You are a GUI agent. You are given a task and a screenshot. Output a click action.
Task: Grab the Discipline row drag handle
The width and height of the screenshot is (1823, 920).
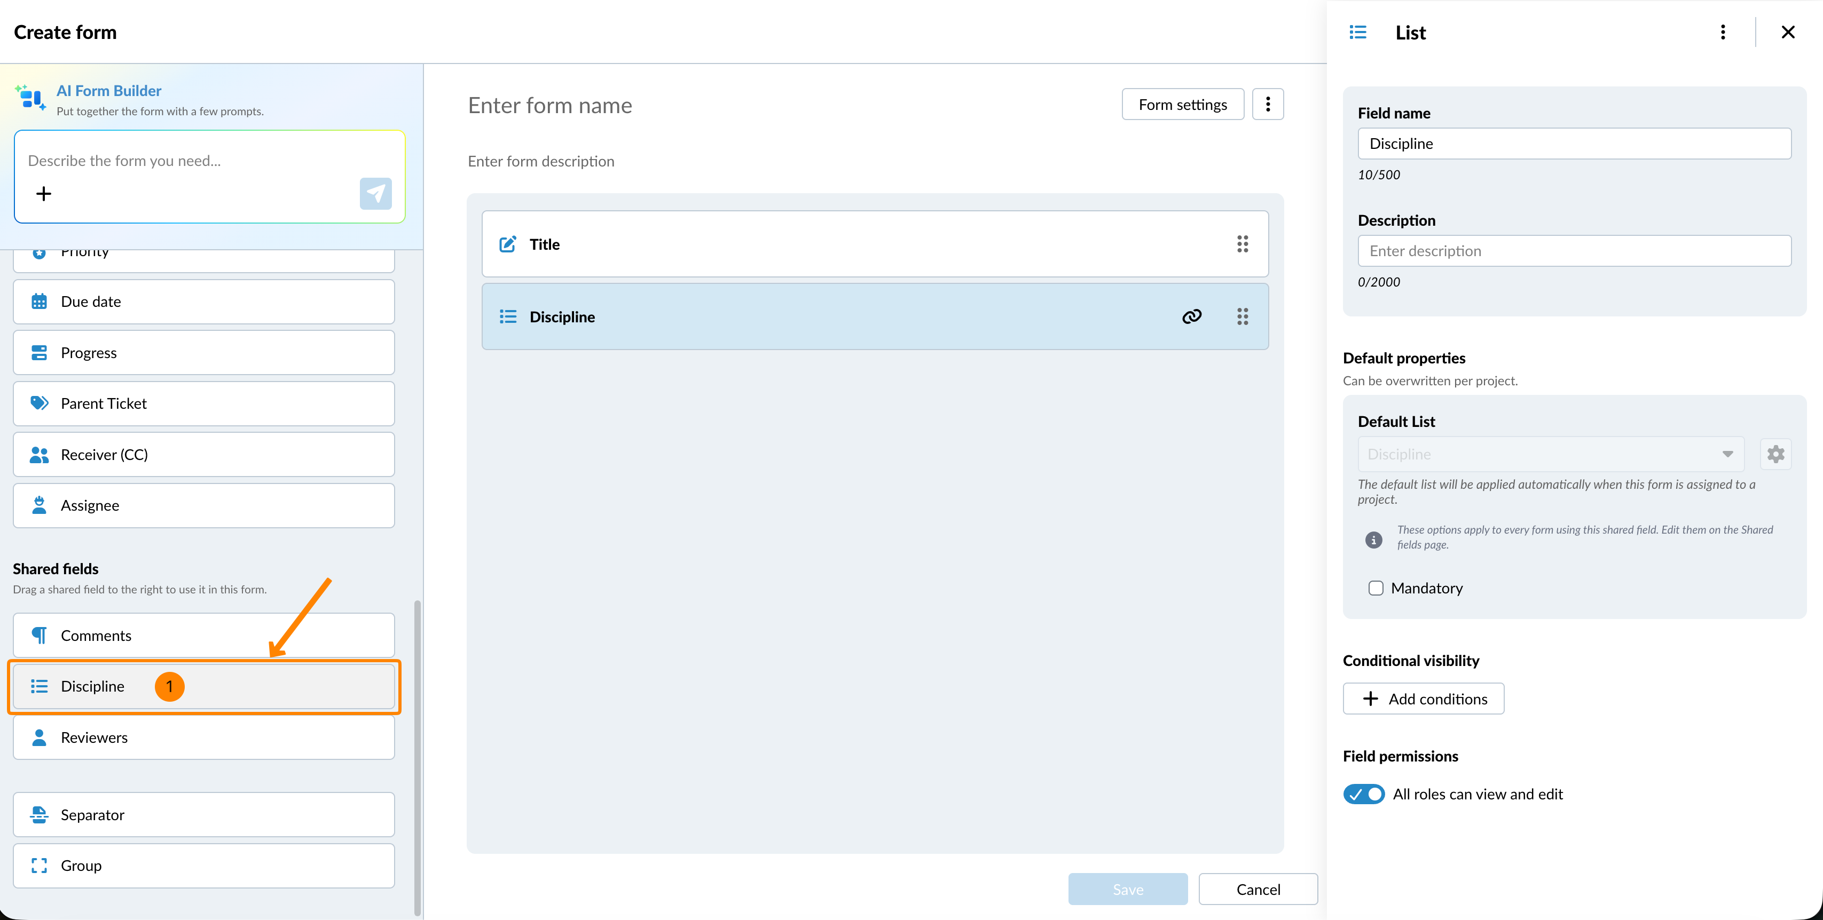pos(1243,317)
